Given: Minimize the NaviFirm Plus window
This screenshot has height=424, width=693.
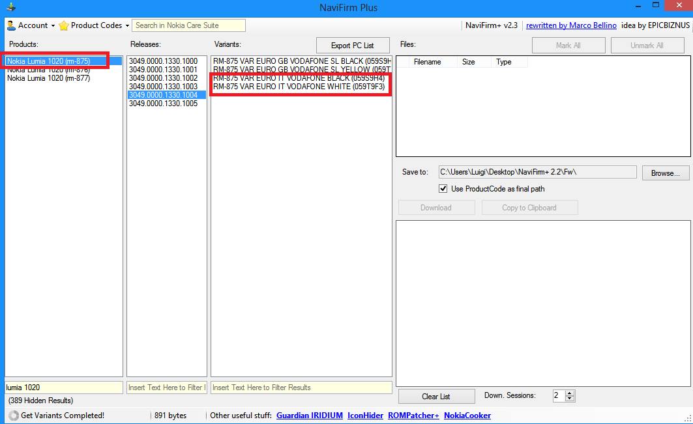Looking at the screenshot, I should coord(638,6).
